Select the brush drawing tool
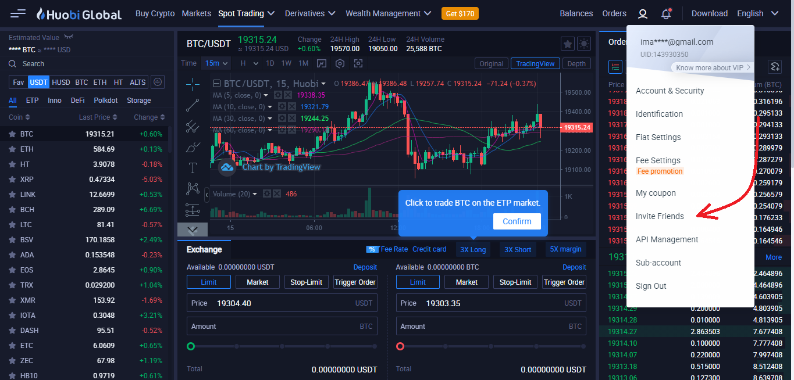Viewport: 794px width, 380px height. pyautogui.click(x=193, y=147)
